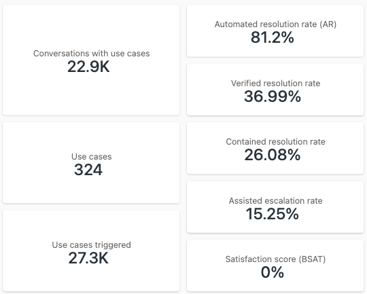Click the 81.2% automated resolution value

pyautogui.click(x=273, y=37)
